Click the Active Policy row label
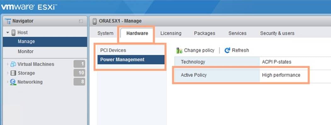Screen dimensions: 331x125 pyautogui.click(x=194, y=75)
